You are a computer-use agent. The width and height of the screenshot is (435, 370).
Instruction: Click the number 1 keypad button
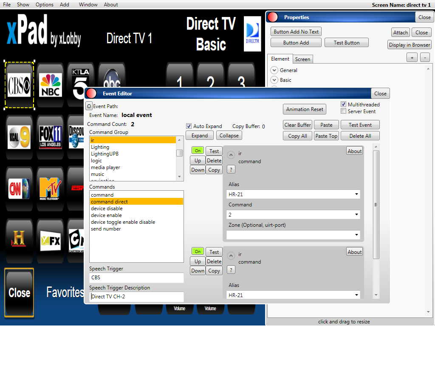(180, 75)
